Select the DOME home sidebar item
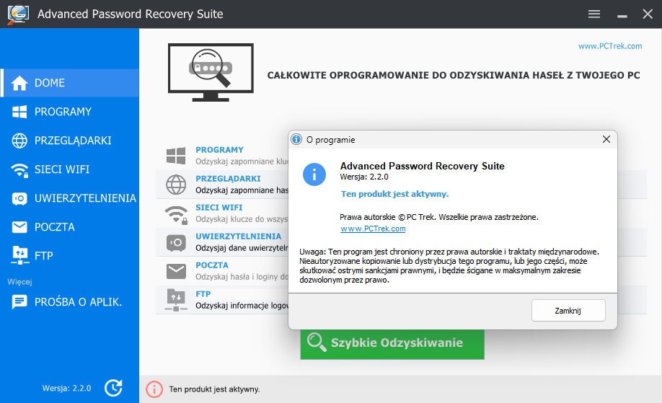Image resolution: width=662 pixels, height=403 pixels. point(70,83)
